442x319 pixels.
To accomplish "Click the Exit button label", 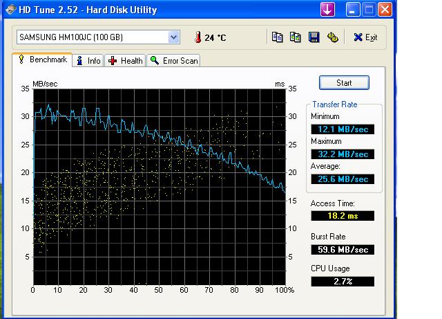I will [371, 37].
